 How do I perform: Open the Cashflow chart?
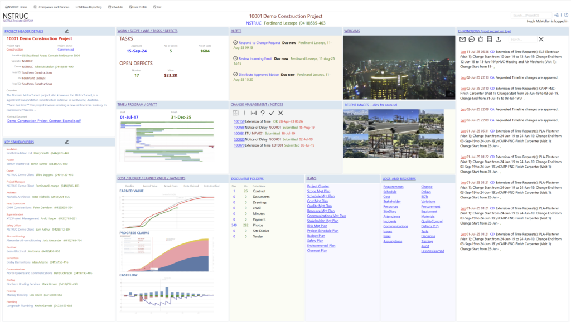click(x=167, y=295)
